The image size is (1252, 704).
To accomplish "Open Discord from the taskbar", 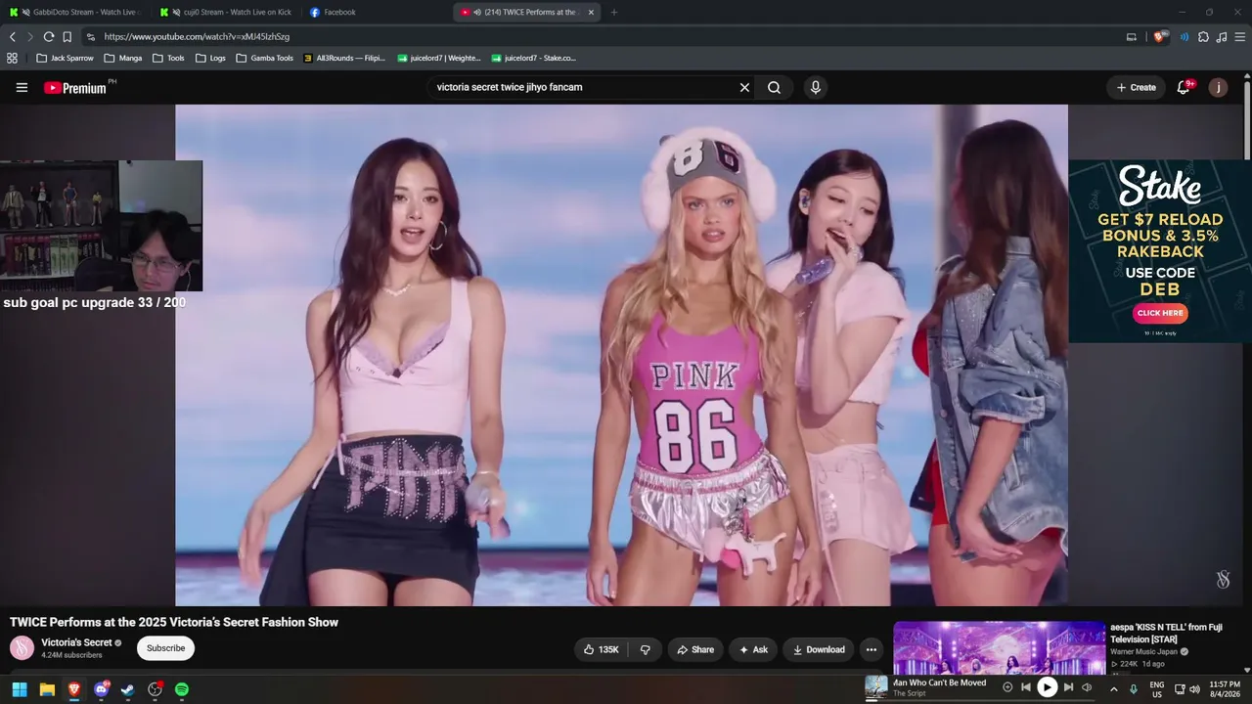I will tap(101, 689).
